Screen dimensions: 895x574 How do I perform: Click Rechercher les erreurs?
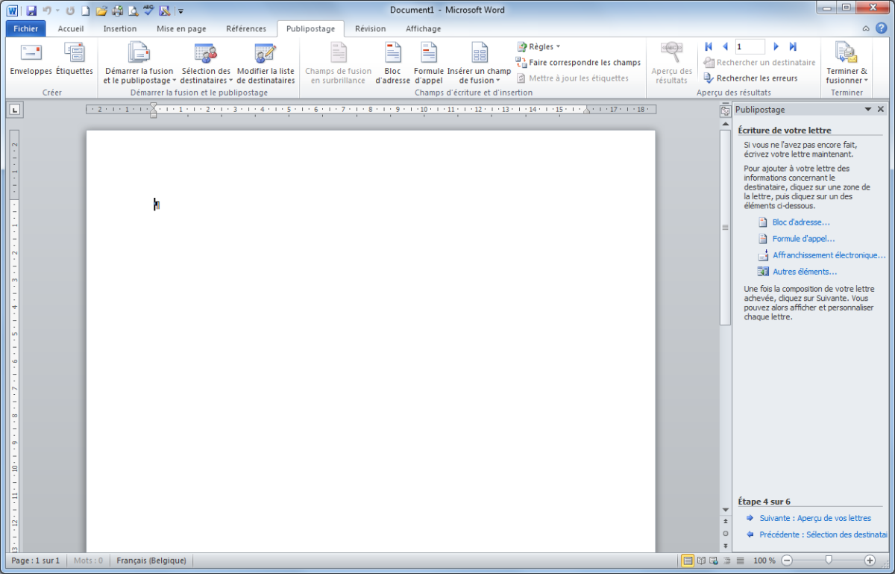[750, 78]
